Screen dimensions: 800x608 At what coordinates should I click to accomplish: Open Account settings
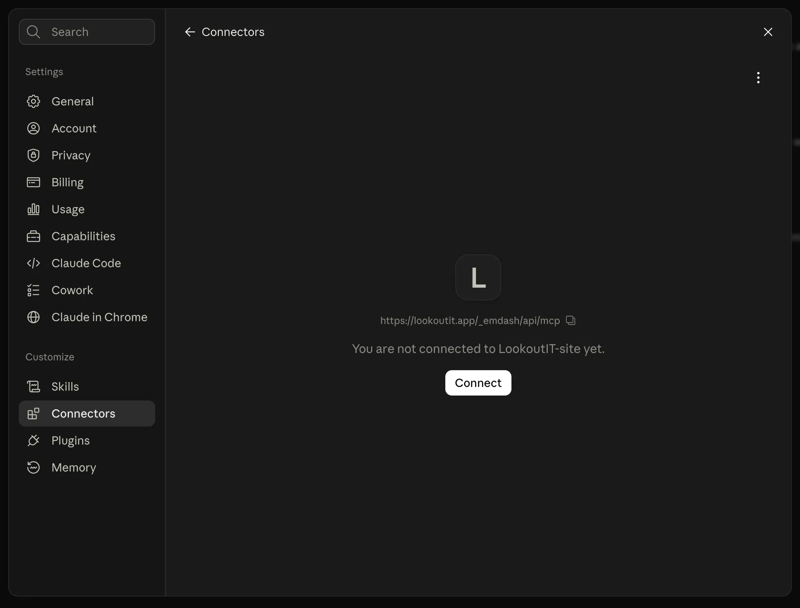tap(87, 128)
